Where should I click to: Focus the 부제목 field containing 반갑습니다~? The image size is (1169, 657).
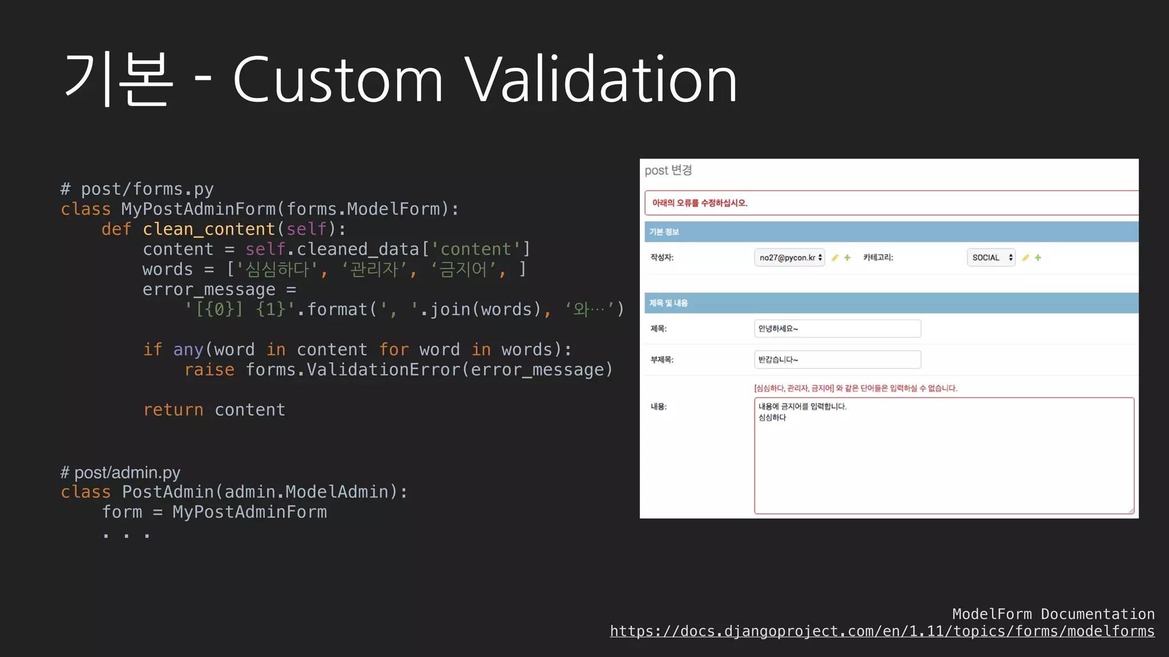[x=837, y=360]
